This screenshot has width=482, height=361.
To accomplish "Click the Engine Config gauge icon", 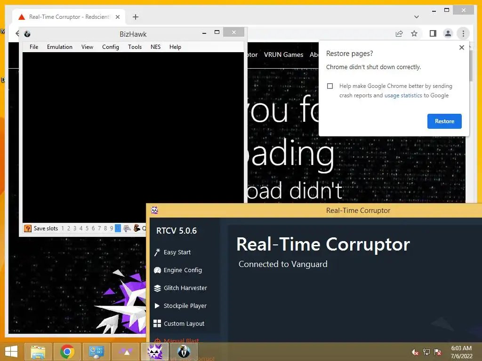I will [x=157, y=270].
